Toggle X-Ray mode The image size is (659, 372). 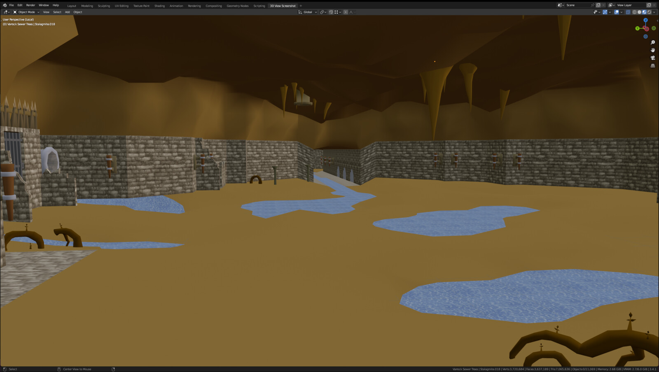point(628,12)
